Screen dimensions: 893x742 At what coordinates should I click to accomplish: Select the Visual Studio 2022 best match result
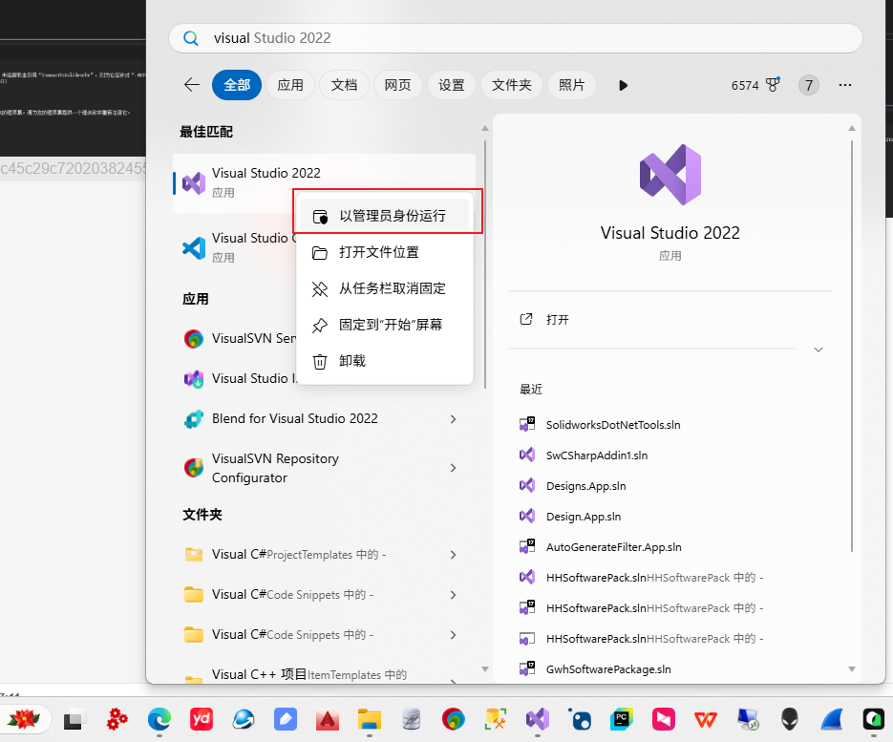(324, 182)
